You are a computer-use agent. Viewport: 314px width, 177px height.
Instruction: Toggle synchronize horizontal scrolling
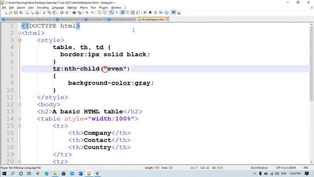[105, 13]
